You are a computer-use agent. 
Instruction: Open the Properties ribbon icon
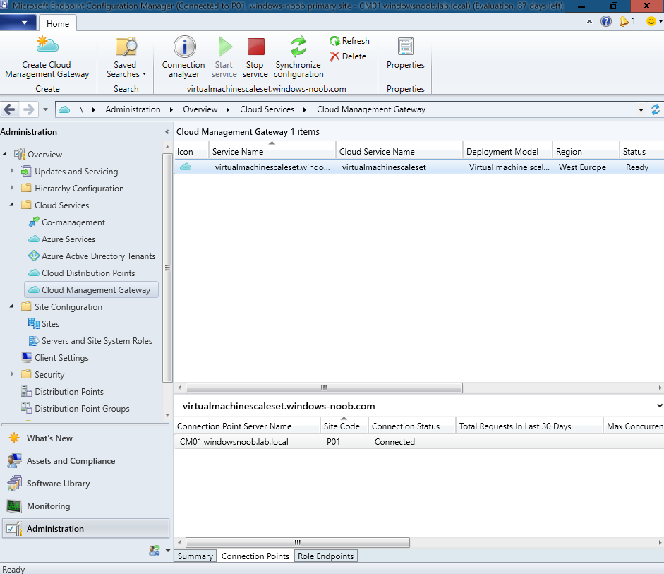[x=405, y=47]
